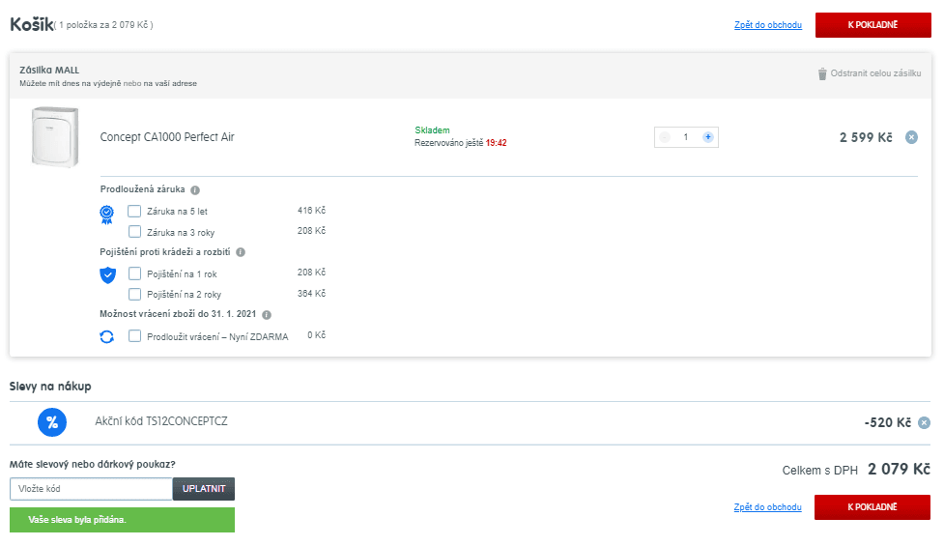
Task: Open info icon for Pojištění proti krádeži
Action: 241,252
